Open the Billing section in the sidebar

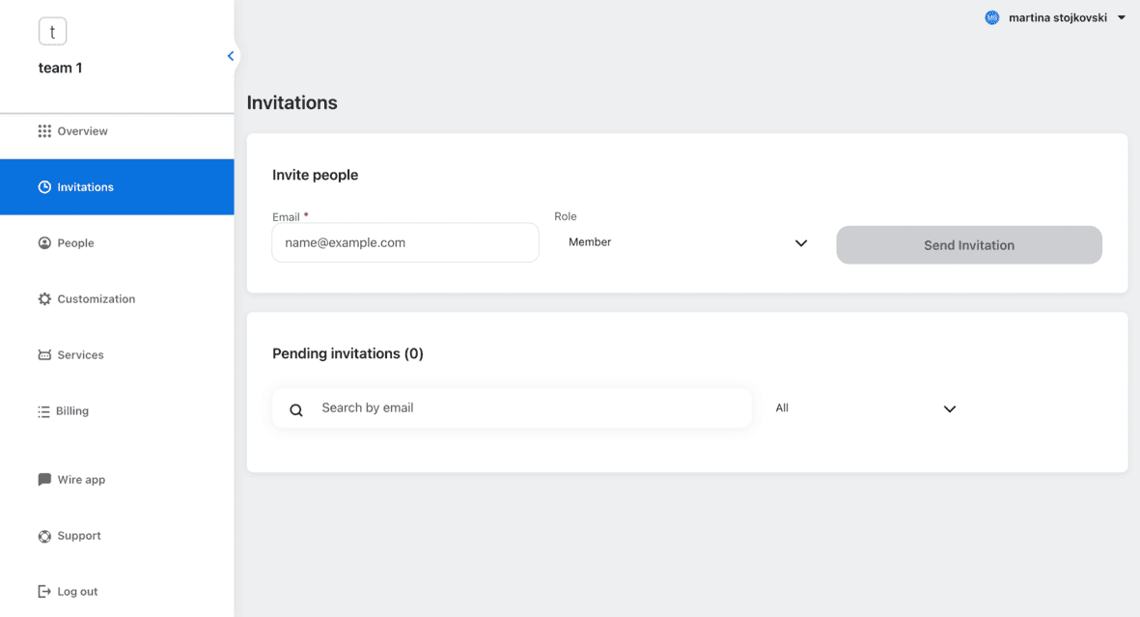click(x=72, y=411)
